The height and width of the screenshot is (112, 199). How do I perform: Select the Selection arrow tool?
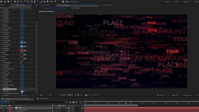5,2
